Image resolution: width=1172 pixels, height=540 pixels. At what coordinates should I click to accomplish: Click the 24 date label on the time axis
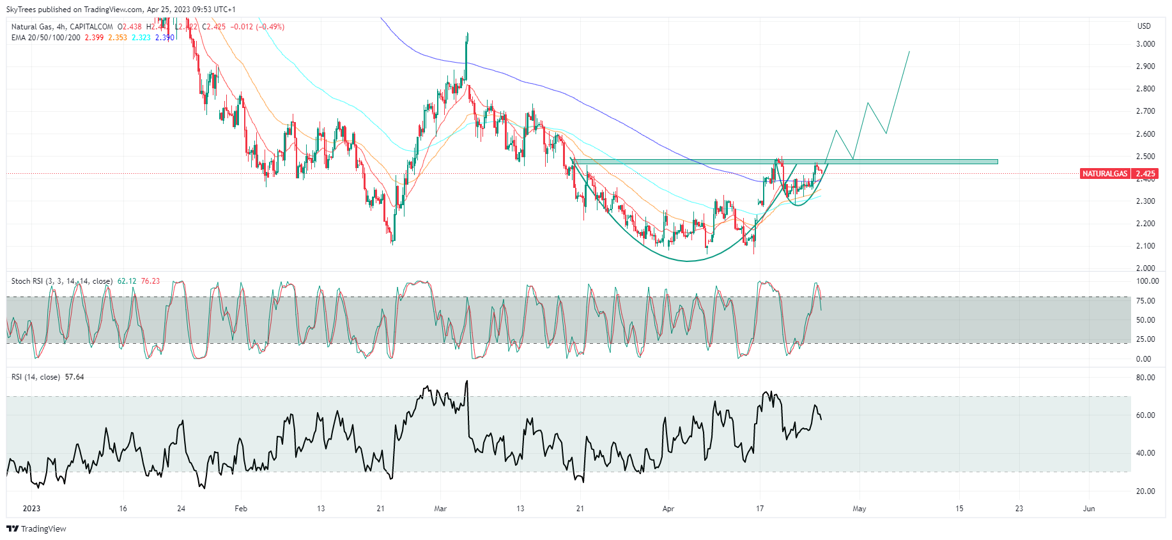pyautogui.click(x=181, y=509)
